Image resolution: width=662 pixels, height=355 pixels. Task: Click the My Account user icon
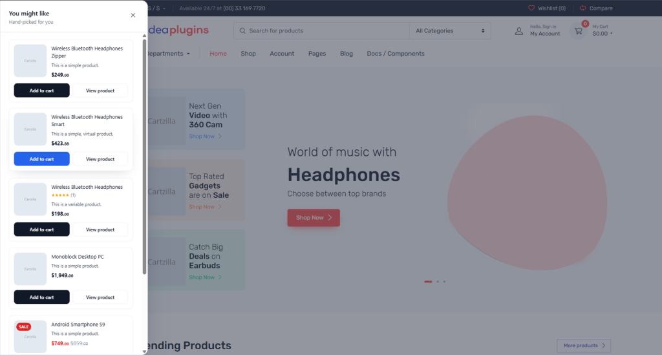[x=519, y=31]
